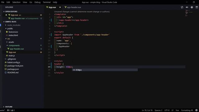The width and height of the screenshot is (199, 112).
Task: Close App.vue in Open Editors list
Action: point(6,15)
